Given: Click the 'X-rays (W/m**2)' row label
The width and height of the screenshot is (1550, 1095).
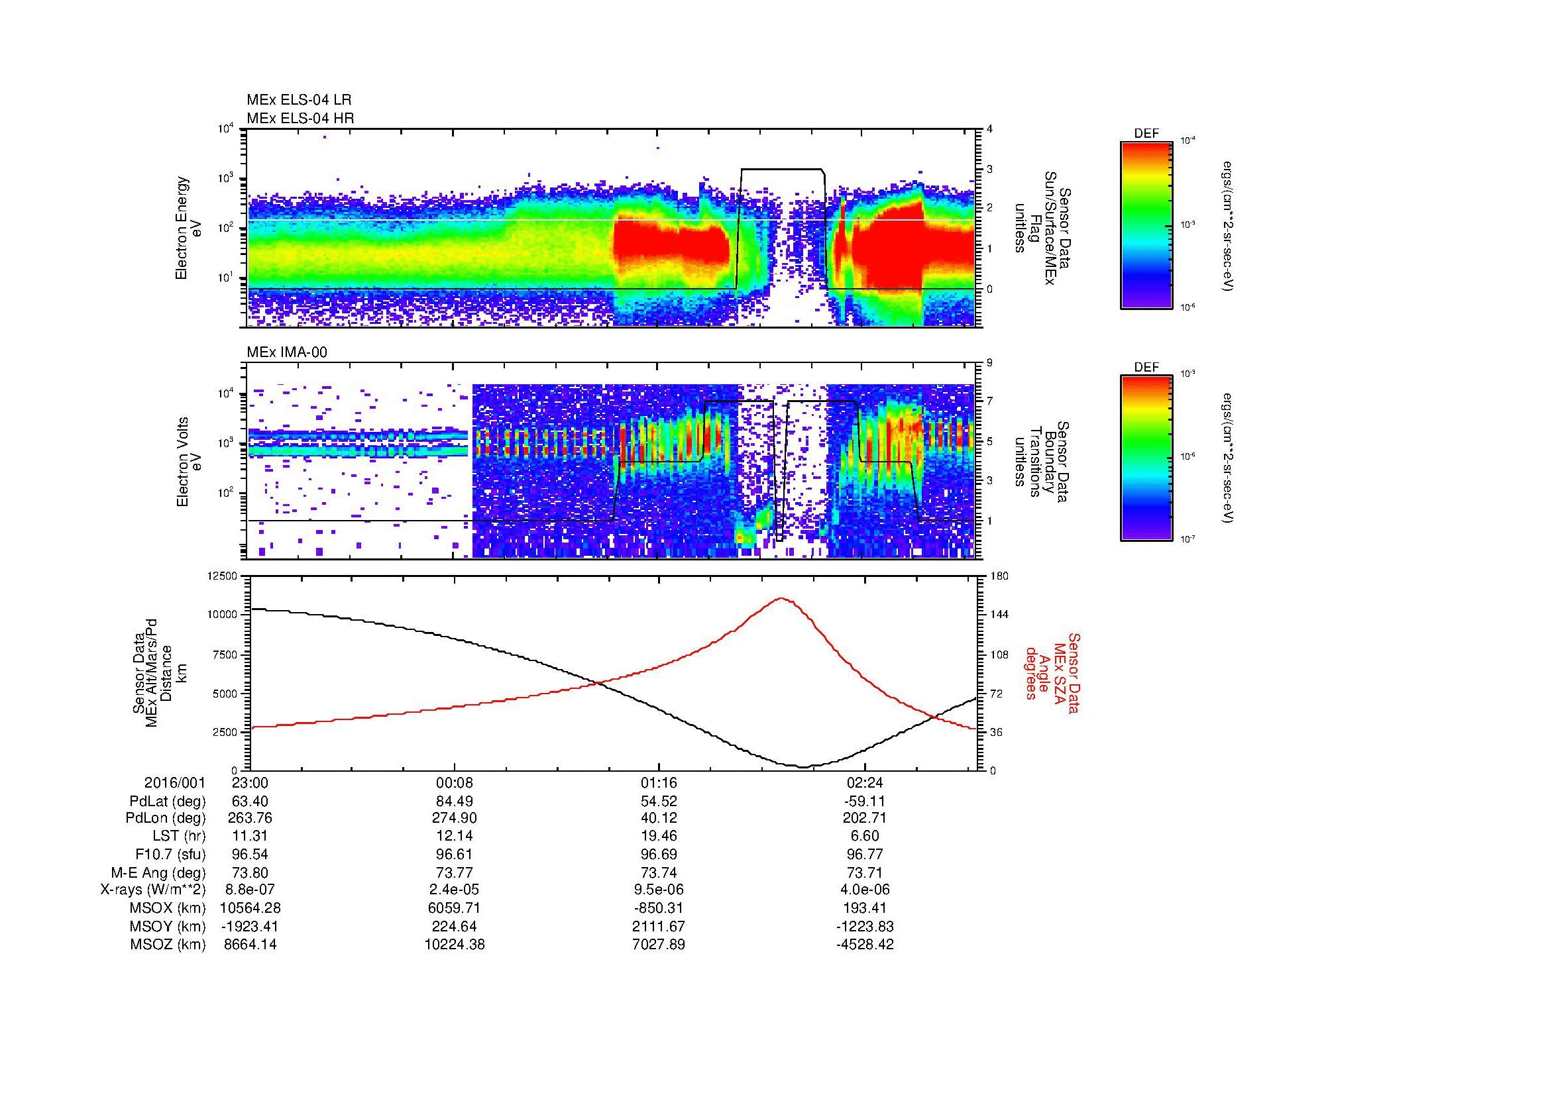Looking at the screenshot, I should (x=153, y=890).
